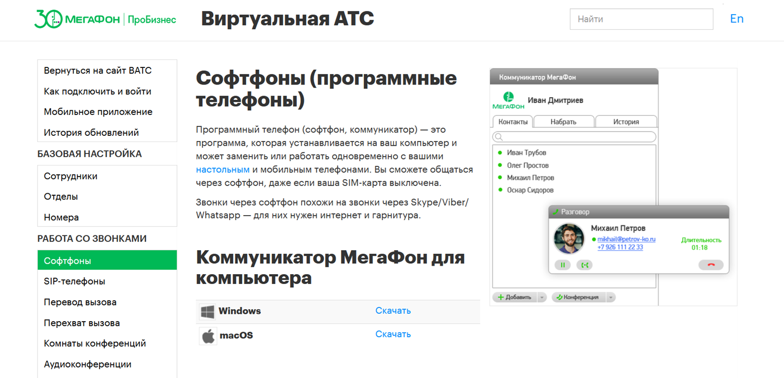Click the Виртуальная АТС header title
The height and width of the screenshot is (378, 784).
[287, 19]
